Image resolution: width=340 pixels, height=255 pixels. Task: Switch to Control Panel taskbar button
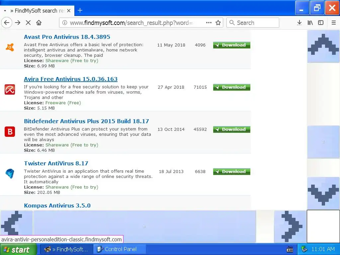tap(120, 249)
